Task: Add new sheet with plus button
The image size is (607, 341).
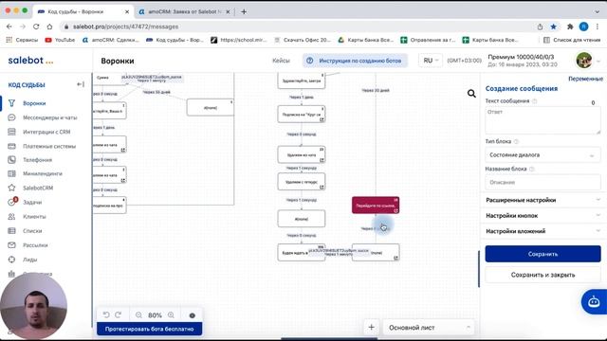Action: tap(371, 327)
